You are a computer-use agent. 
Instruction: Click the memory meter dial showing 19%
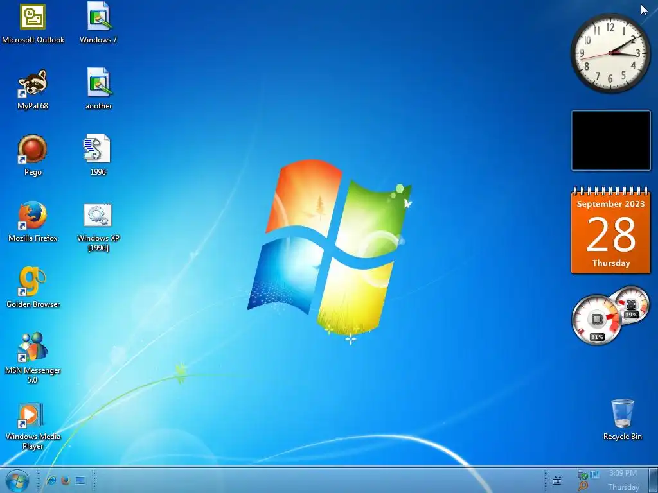[x=632, y=304]
